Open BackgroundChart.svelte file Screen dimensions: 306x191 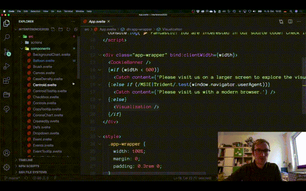(x=52, y=55)
